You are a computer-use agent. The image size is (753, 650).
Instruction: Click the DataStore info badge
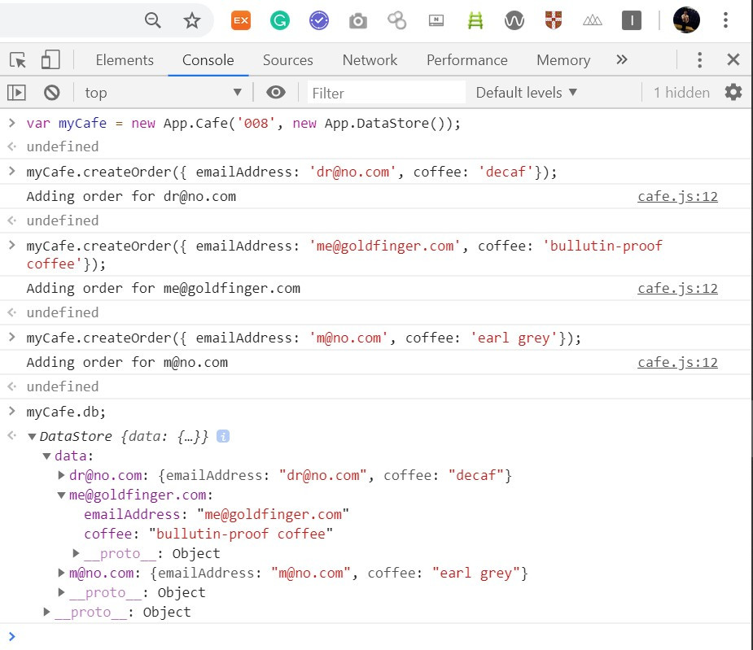tap(223, 436)
